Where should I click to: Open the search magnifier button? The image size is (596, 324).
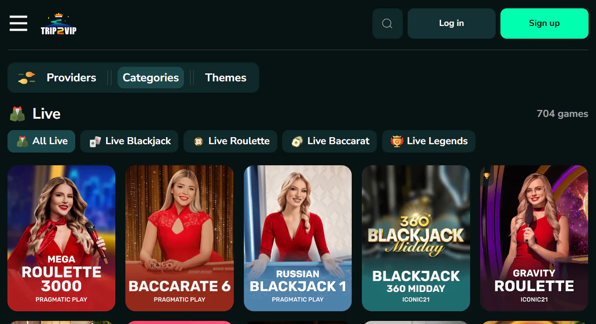tap(387, 23)
